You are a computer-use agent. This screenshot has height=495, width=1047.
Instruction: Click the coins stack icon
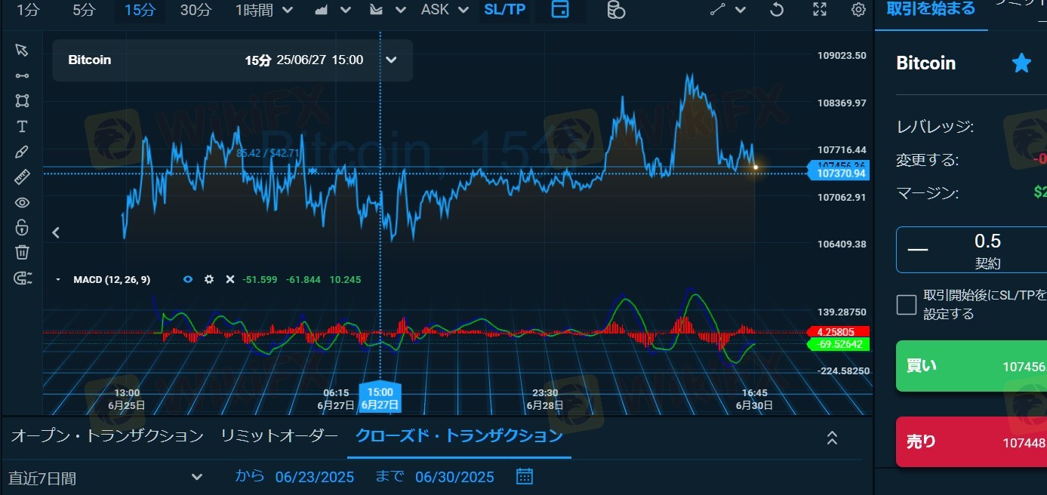pyautogui.click(x=616, y=10)
